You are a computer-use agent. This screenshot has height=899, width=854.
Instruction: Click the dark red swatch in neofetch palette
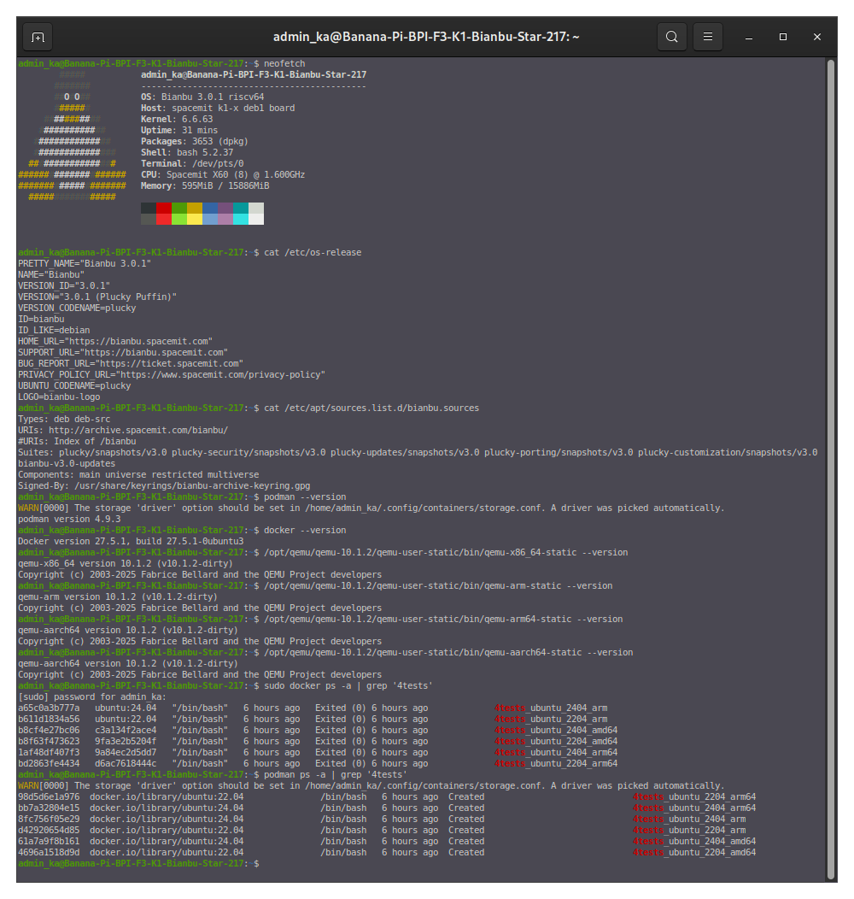click(x=164, y=209)
